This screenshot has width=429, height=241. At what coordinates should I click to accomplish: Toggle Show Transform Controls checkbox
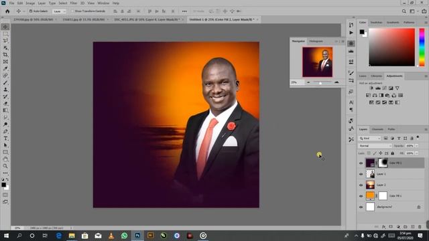[72, 11]
